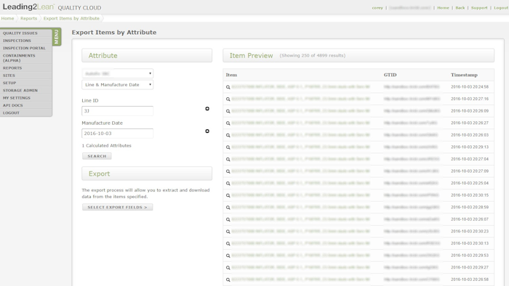Viewport: 509px width, 286px height.
Task: Click Select Export Fields button
Action: 117,207
